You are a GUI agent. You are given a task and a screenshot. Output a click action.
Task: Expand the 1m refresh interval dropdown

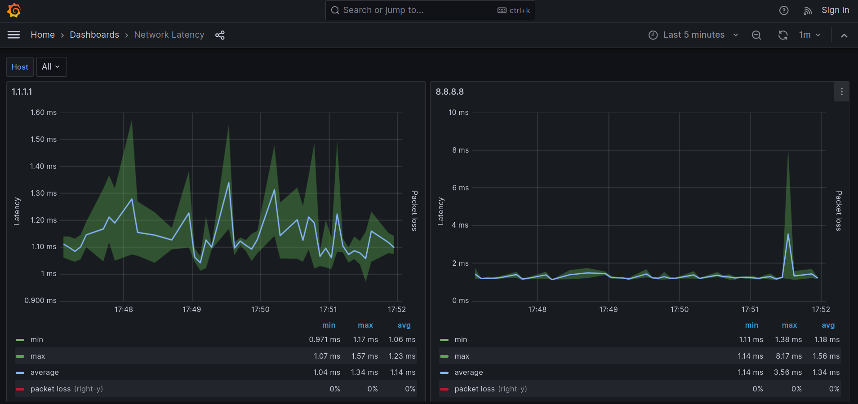click(x=809, y=35)
